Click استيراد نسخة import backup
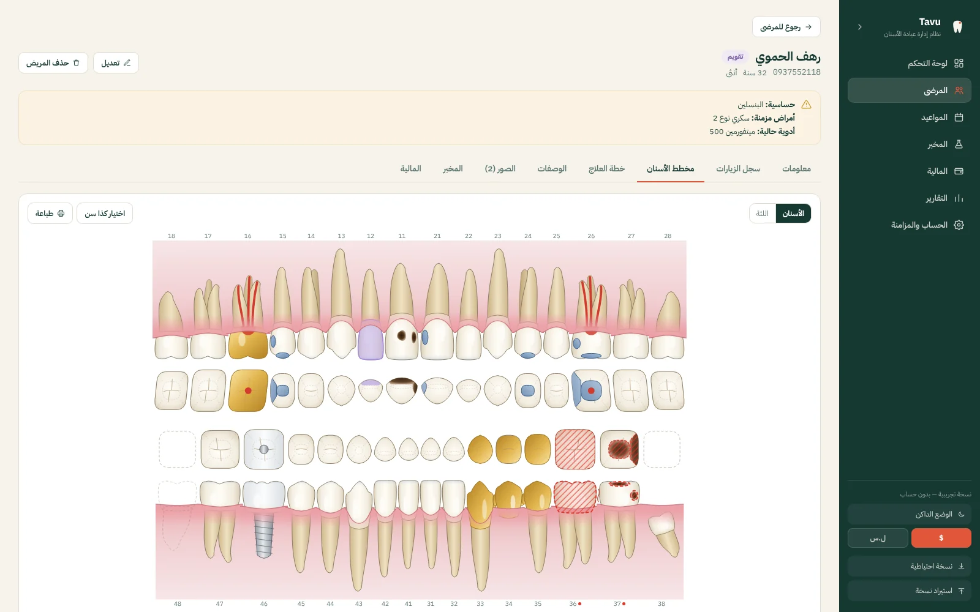Image resolution: width=980 pixels, height=612 pixels. pos(910,591)
